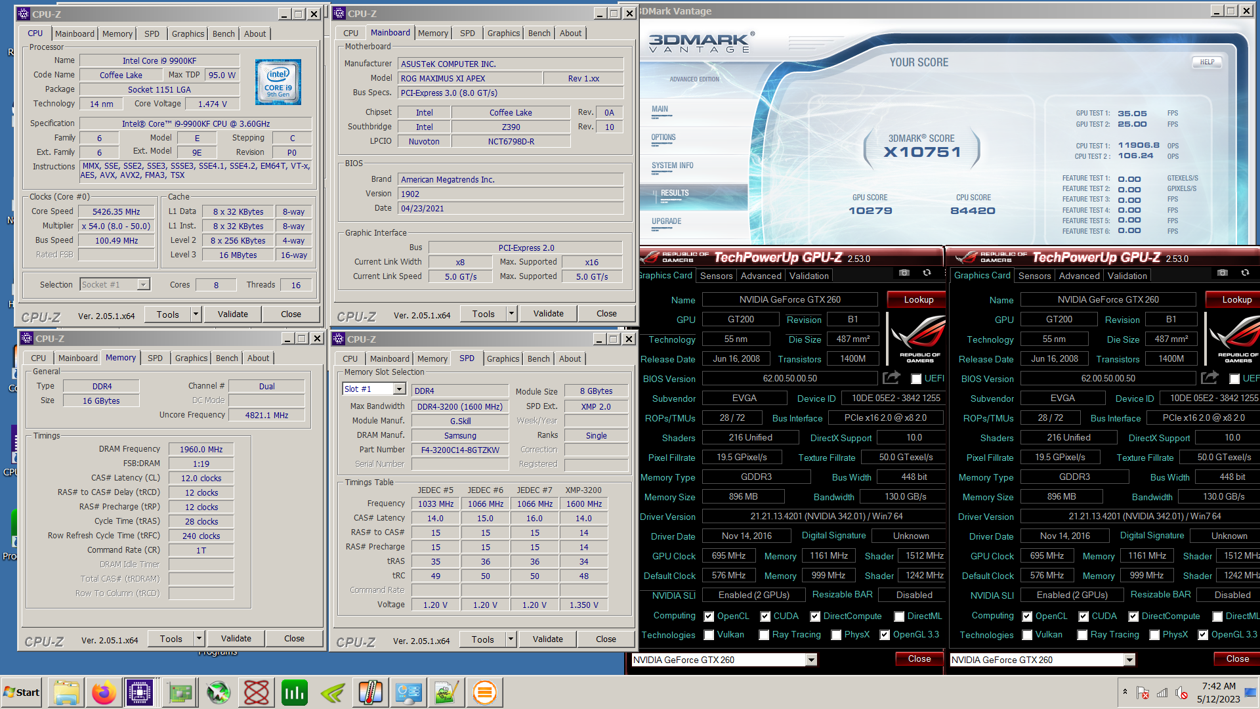Click the orange striped circle taskbar icon
Image resolution: width=1260 pixels, height=709 pixels.
484,693
